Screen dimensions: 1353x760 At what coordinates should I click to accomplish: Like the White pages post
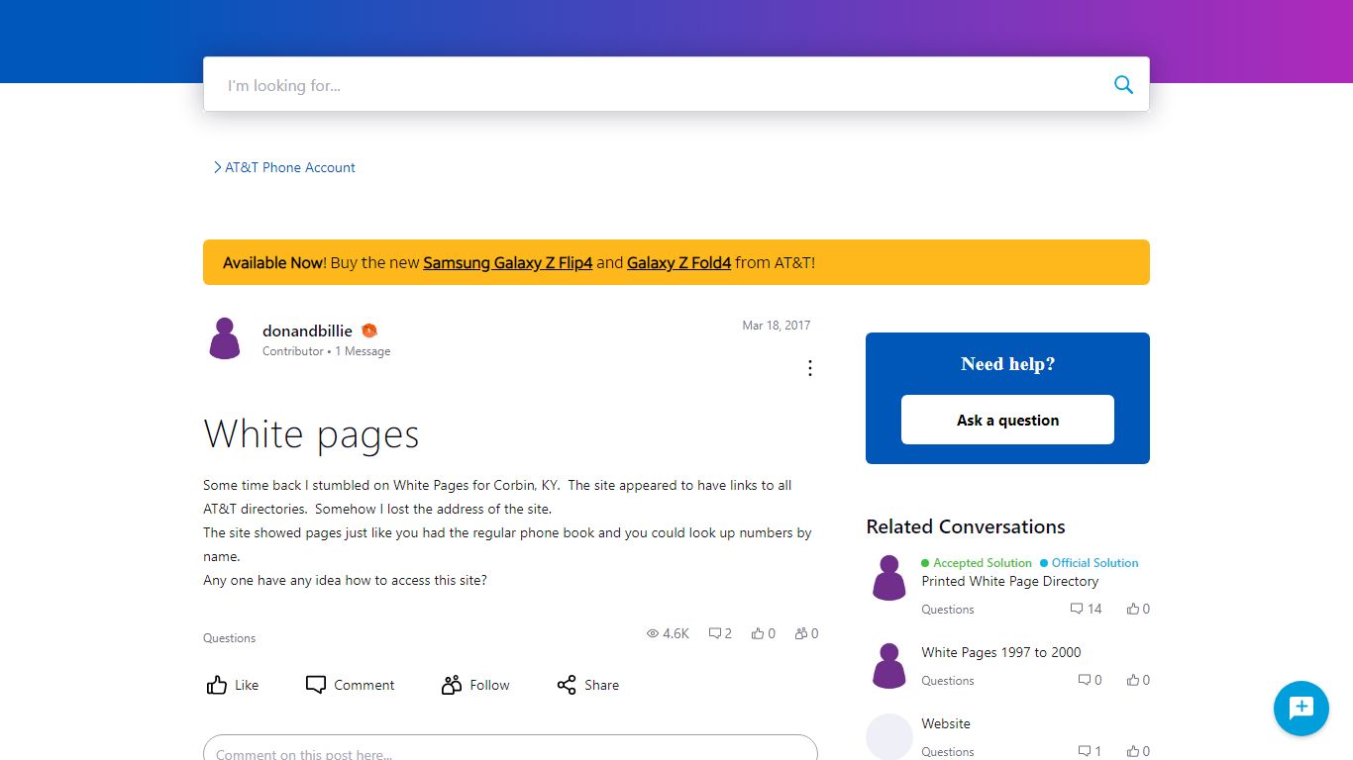(x=233, y=685)
